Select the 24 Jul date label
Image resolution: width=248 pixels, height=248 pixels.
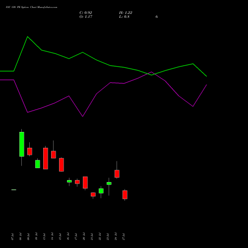pos(116,237)
